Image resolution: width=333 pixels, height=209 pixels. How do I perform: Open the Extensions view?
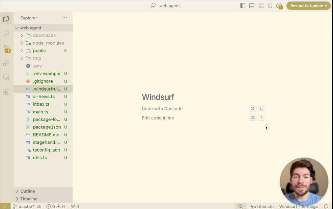coord(6,92)
